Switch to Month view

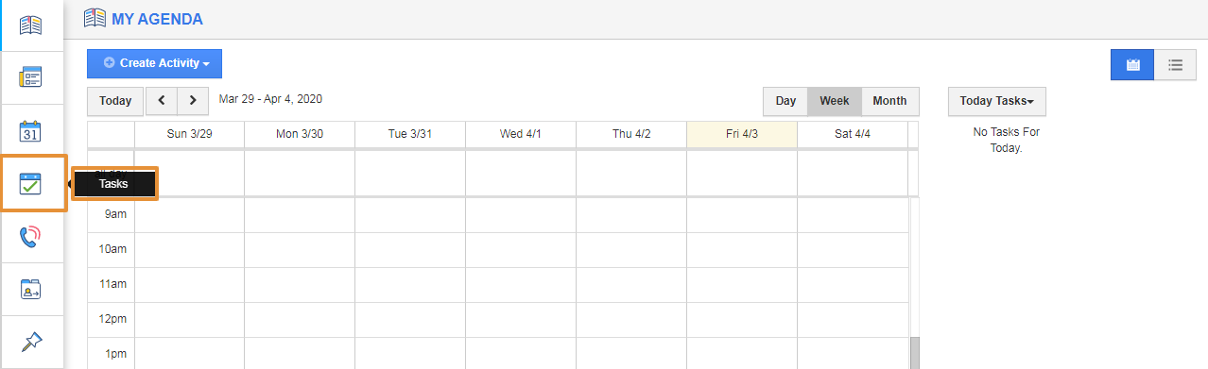(x=889, y=101)
